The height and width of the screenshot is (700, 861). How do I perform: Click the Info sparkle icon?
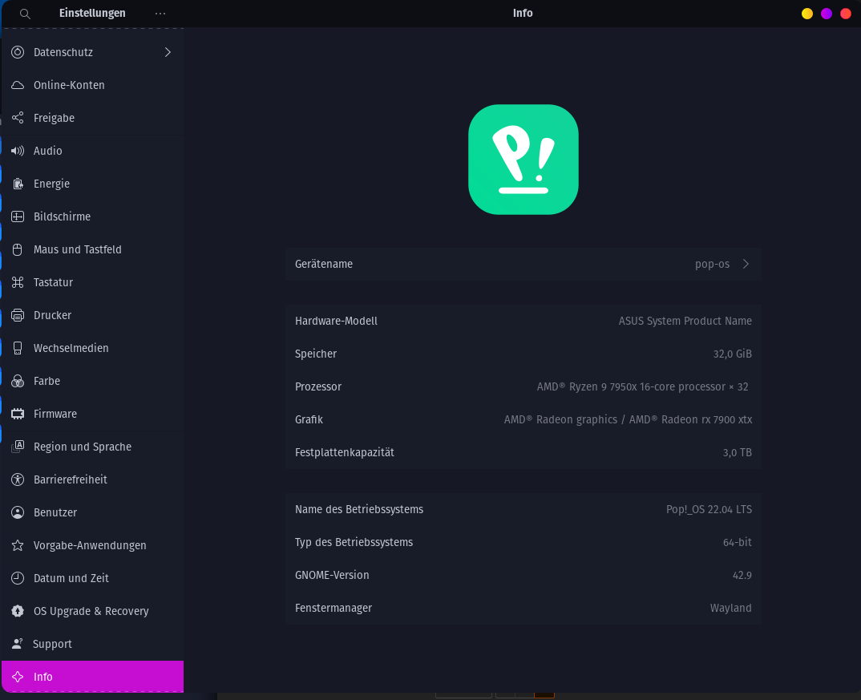[x=18, y=677]
